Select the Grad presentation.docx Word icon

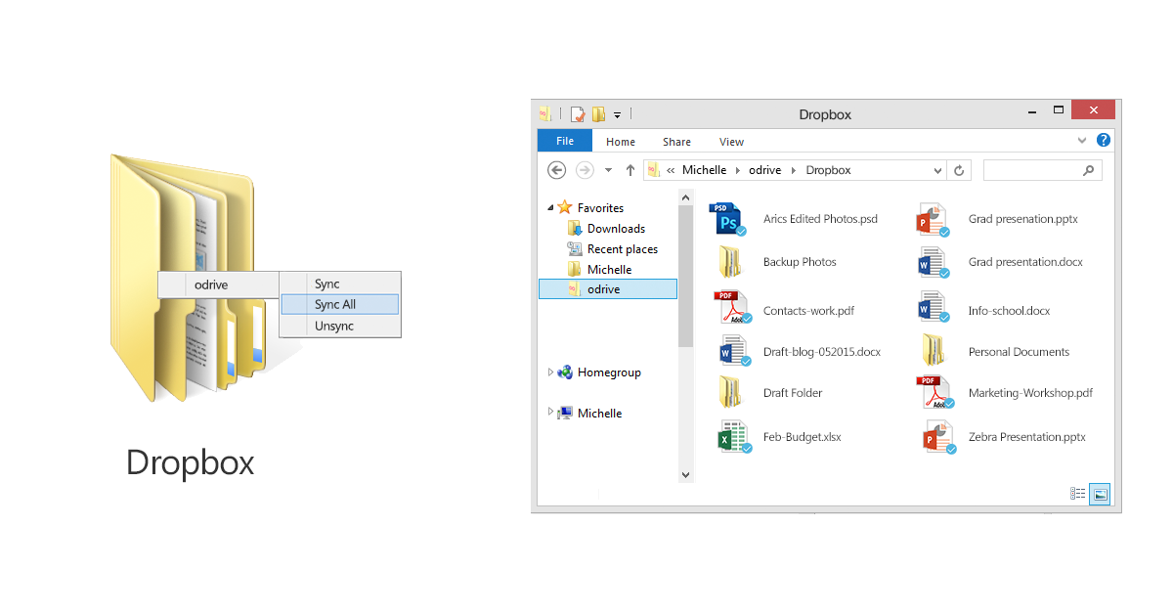[934, 262]
